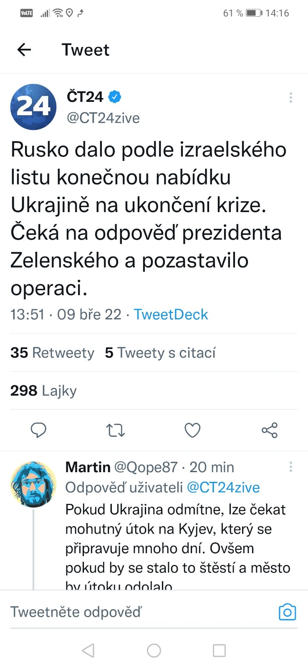Image resolution: width=308 pixels, height=668 pixels.
Task: Open the @CT24zive handle profile
Action: (x=104, y=118)
